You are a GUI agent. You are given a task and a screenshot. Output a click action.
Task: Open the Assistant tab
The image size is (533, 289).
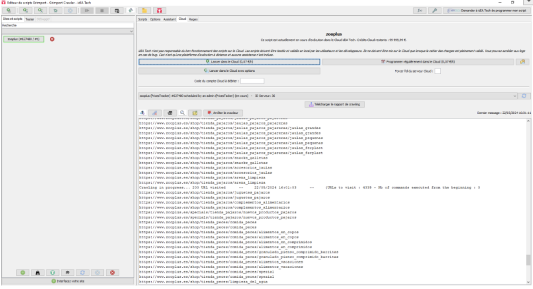coord(169,19)
